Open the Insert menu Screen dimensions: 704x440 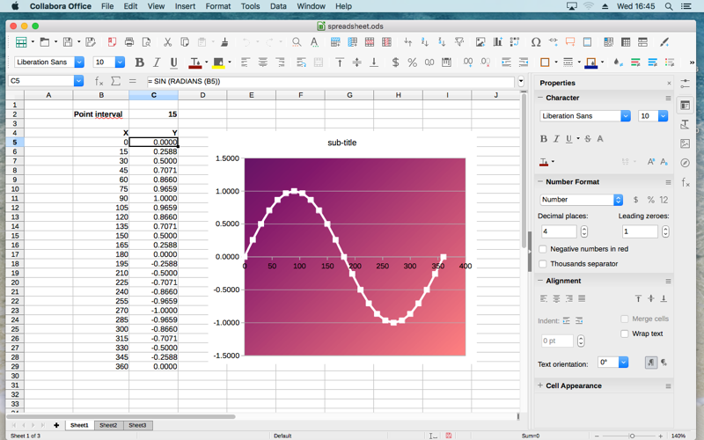point(185,6)
